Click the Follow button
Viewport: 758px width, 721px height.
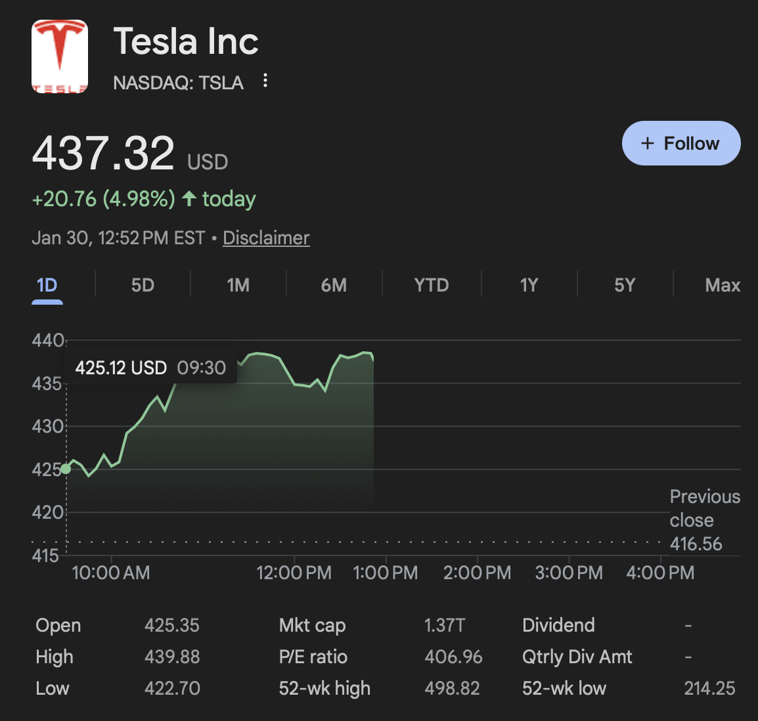tap(681, 143)
